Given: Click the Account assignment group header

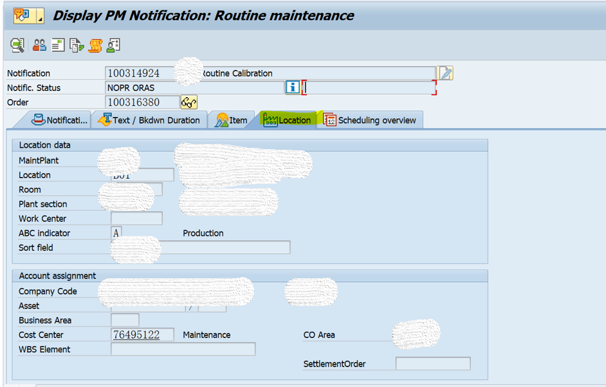Looking at the screenshot, I should point(250,276).
